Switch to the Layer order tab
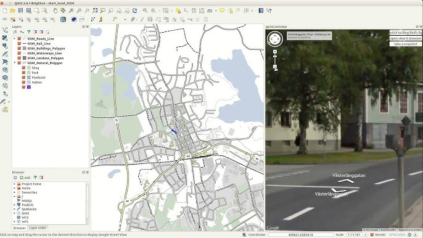Viewport: 423px width, 238px height. [38, 228]
